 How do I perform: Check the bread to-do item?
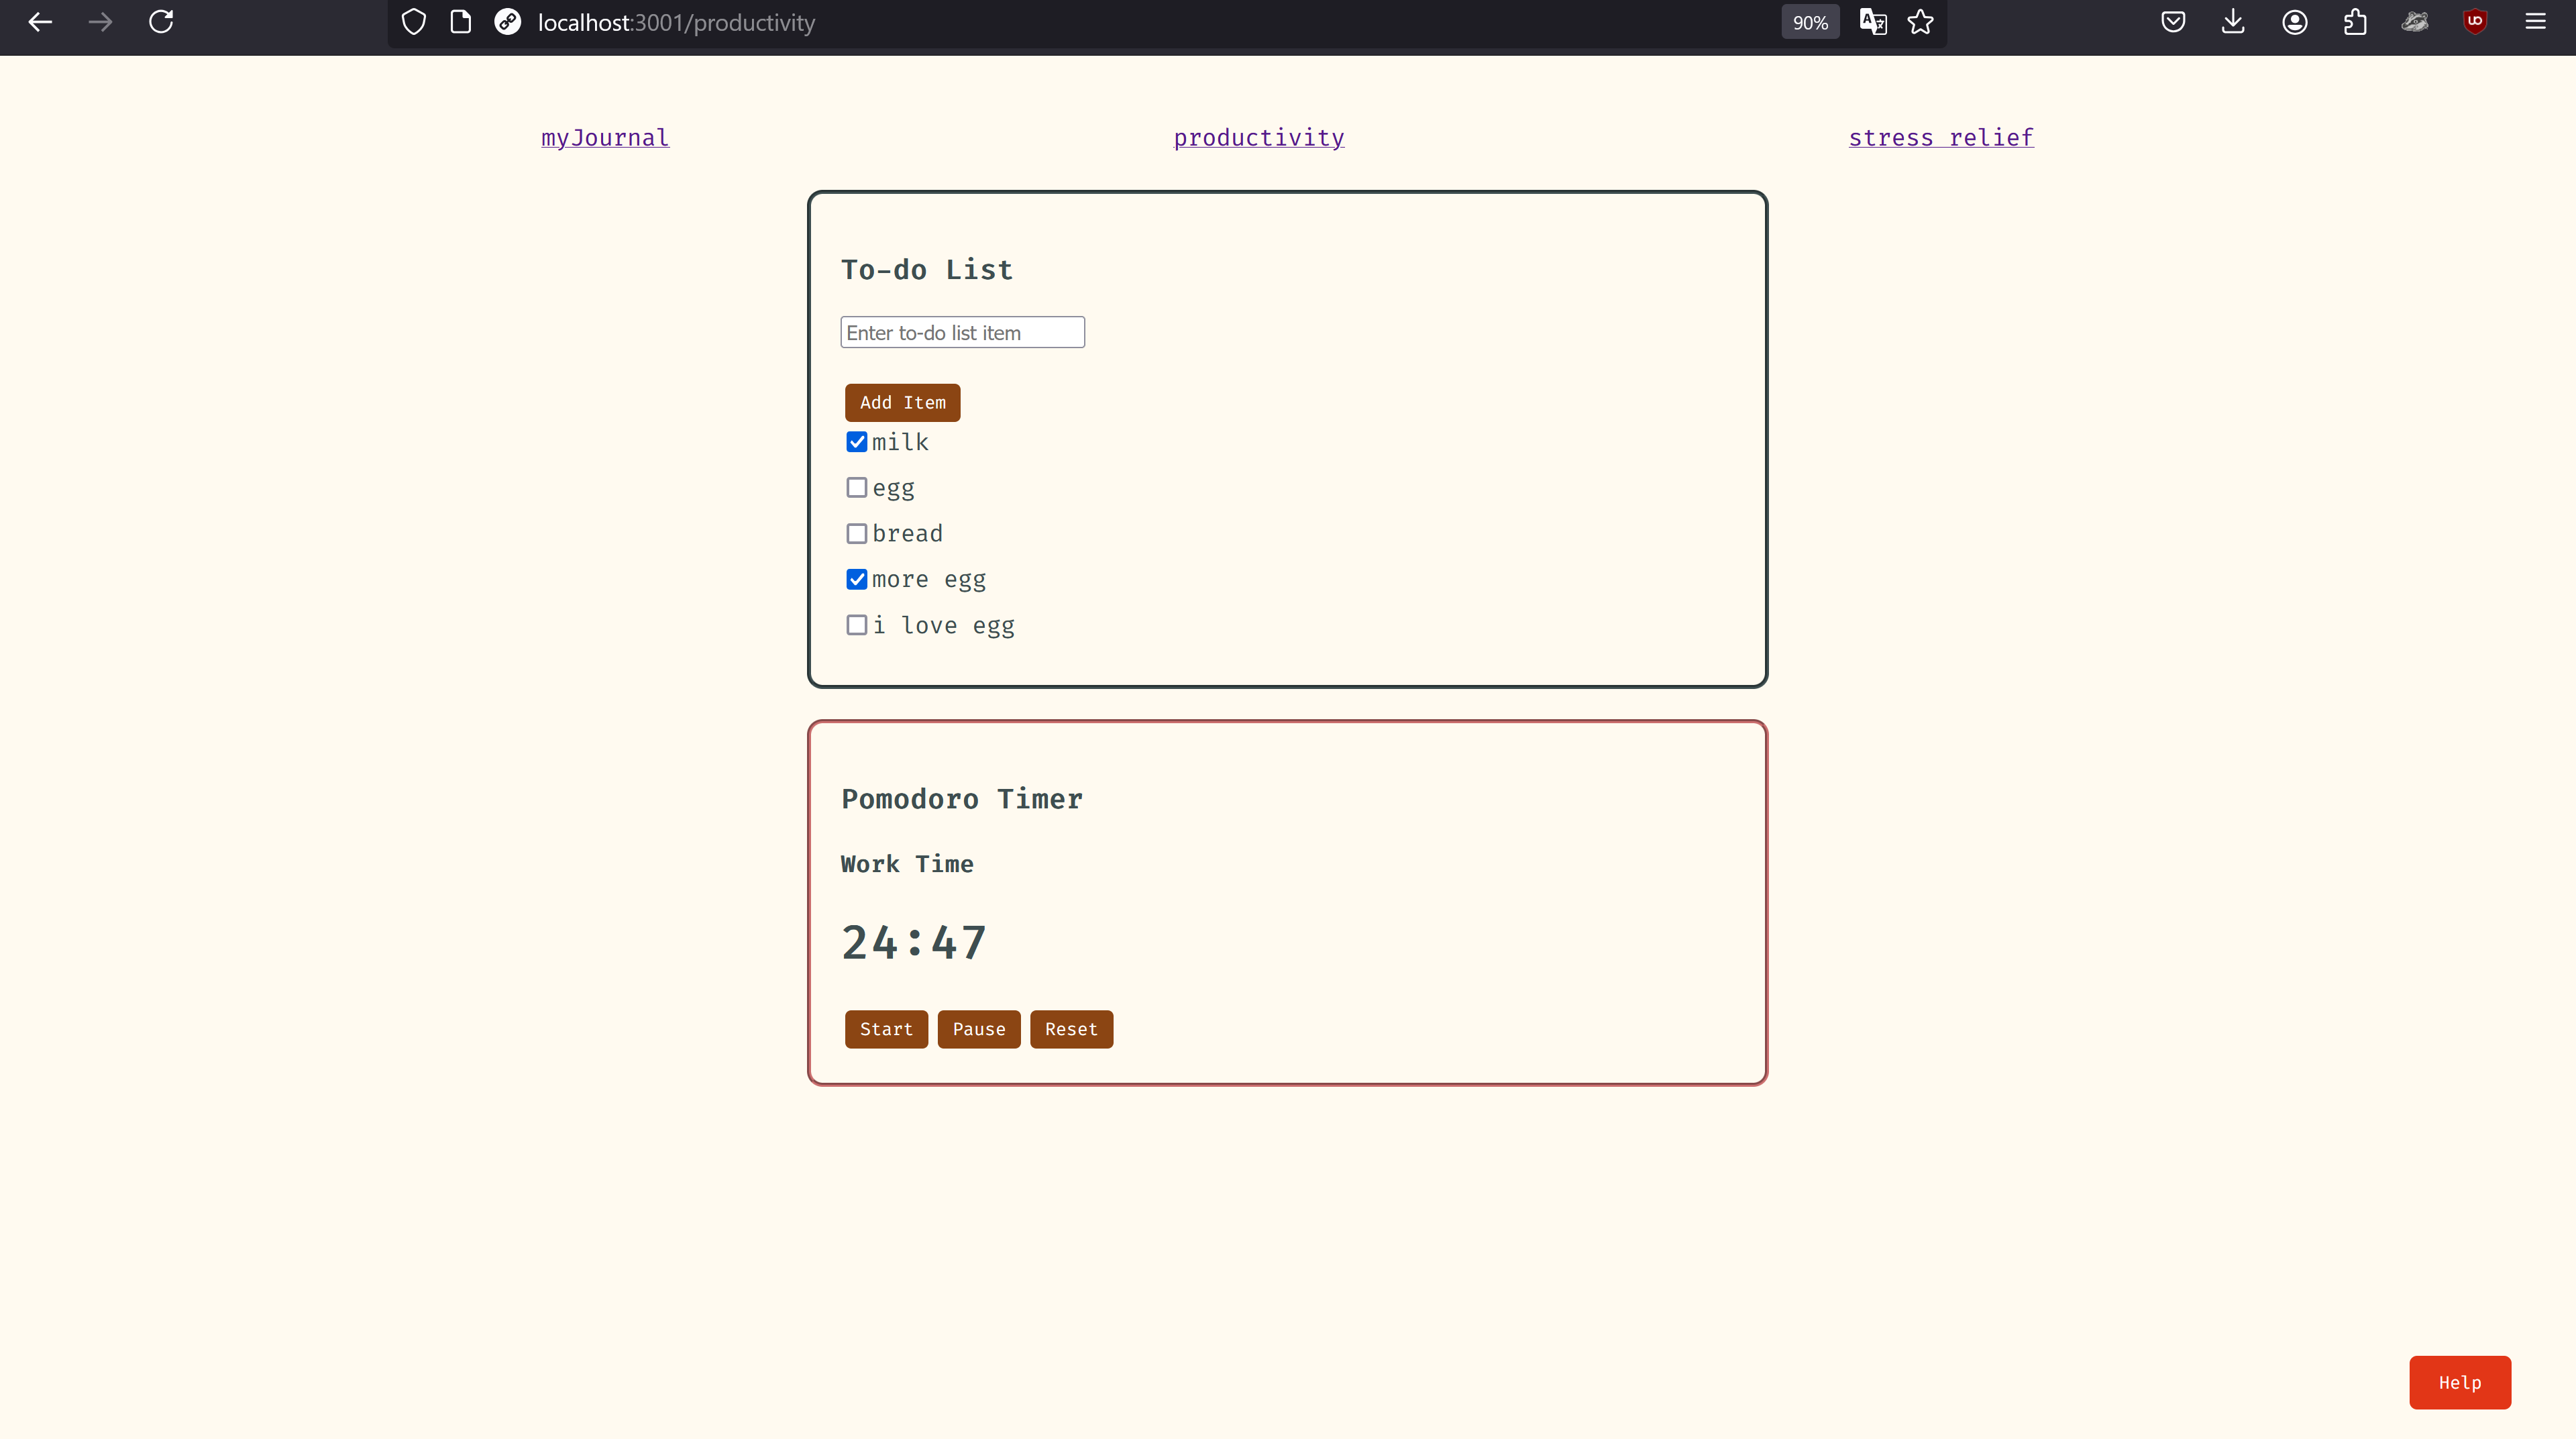[857, 534]
